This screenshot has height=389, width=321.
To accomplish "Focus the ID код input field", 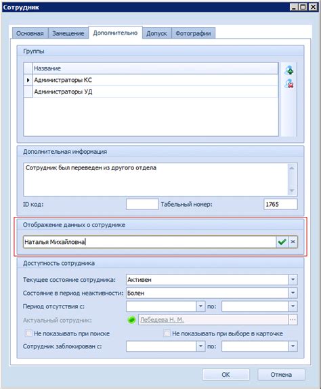I will [142, 205].
